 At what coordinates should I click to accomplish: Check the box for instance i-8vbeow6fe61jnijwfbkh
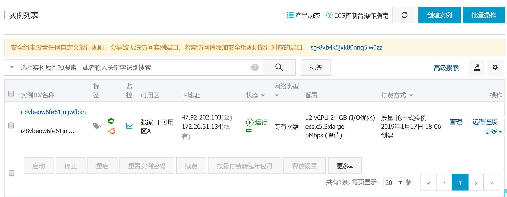11,126
